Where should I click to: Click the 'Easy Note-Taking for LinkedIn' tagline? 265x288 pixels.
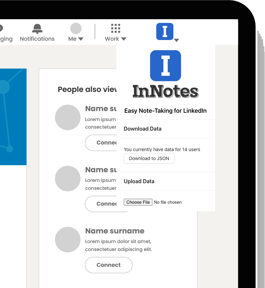click(165, 111)
